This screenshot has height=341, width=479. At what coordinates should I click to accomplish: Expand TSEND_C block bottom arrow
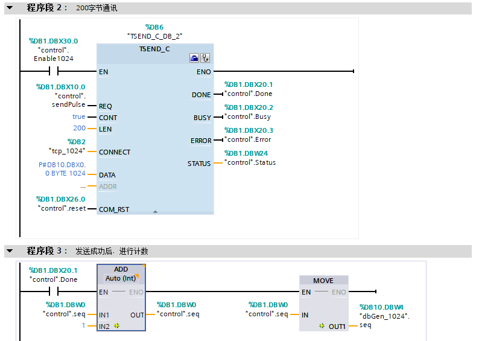click(155, 211)
